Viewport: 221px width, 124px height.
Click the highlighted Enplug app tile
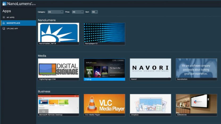point(104,68)
